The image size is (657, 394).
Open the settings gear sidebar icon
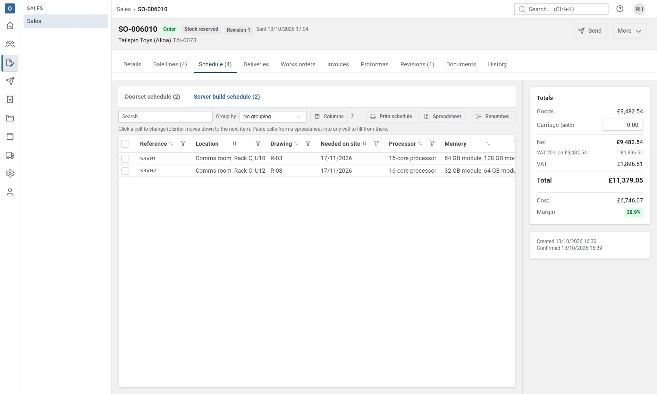click(10, 174)
